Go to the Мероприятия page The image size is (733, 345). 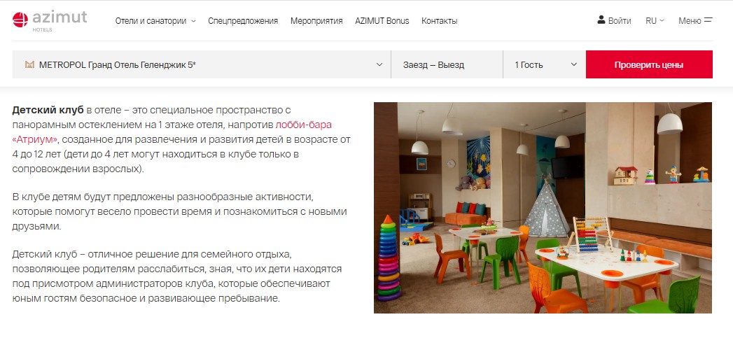click(316, 21)
